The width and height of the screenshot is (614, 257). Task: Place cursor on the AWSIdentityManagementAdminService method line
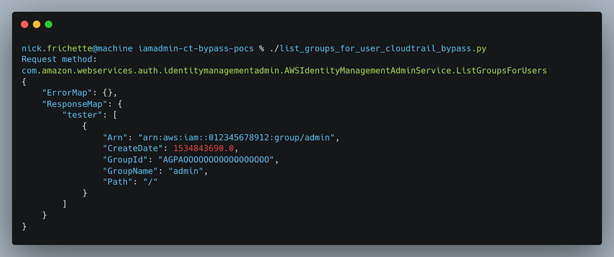click(x=284, y=71)
